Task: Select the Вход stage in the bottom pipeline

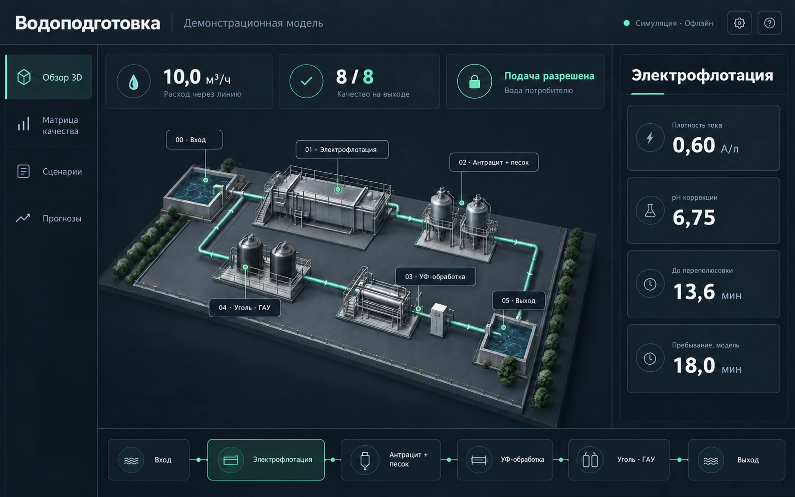Action: pyautogui.click(x=149, y=460)
